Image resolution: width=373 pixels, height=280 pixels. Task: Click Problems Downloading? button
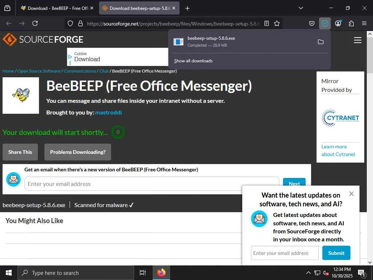78,152
